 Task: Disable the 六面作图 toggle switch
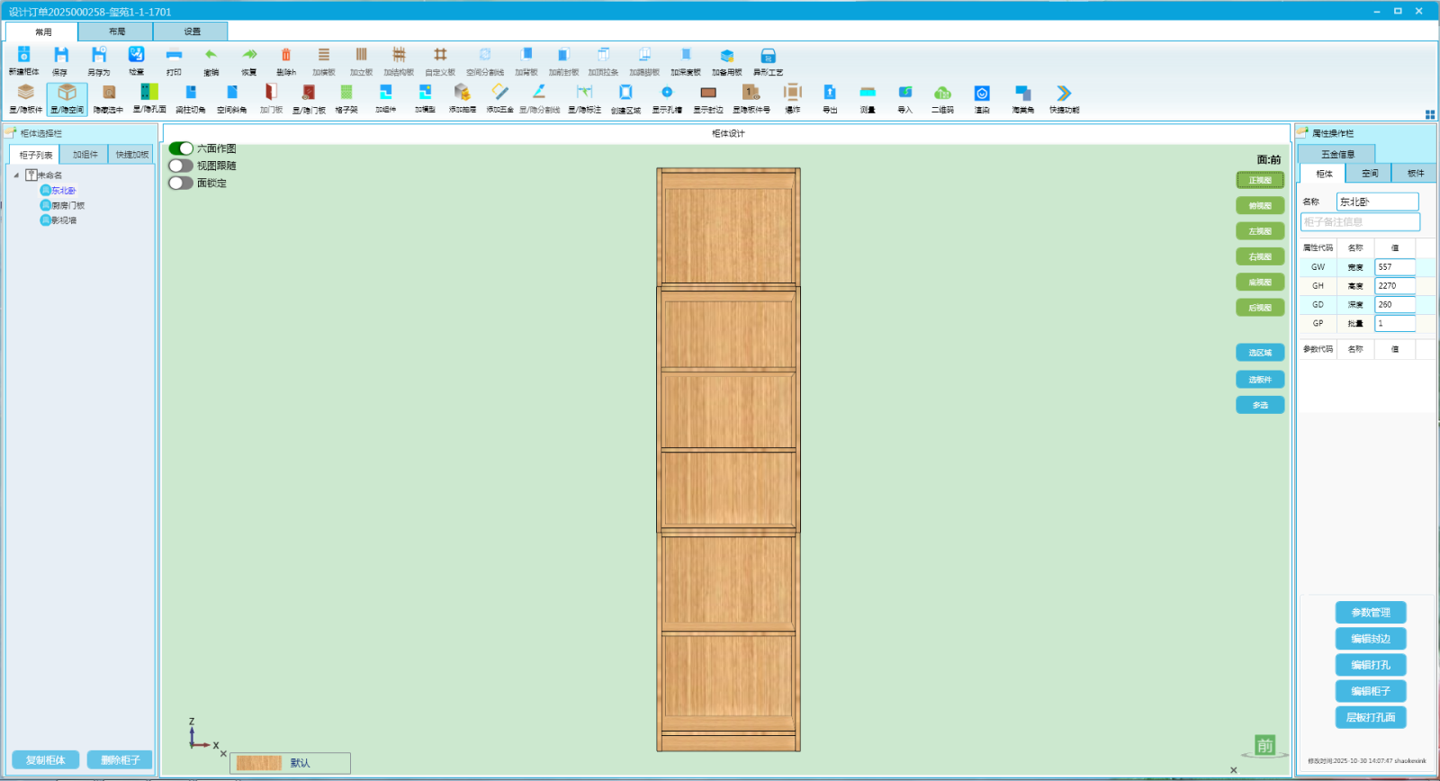(x=181, y=148)
